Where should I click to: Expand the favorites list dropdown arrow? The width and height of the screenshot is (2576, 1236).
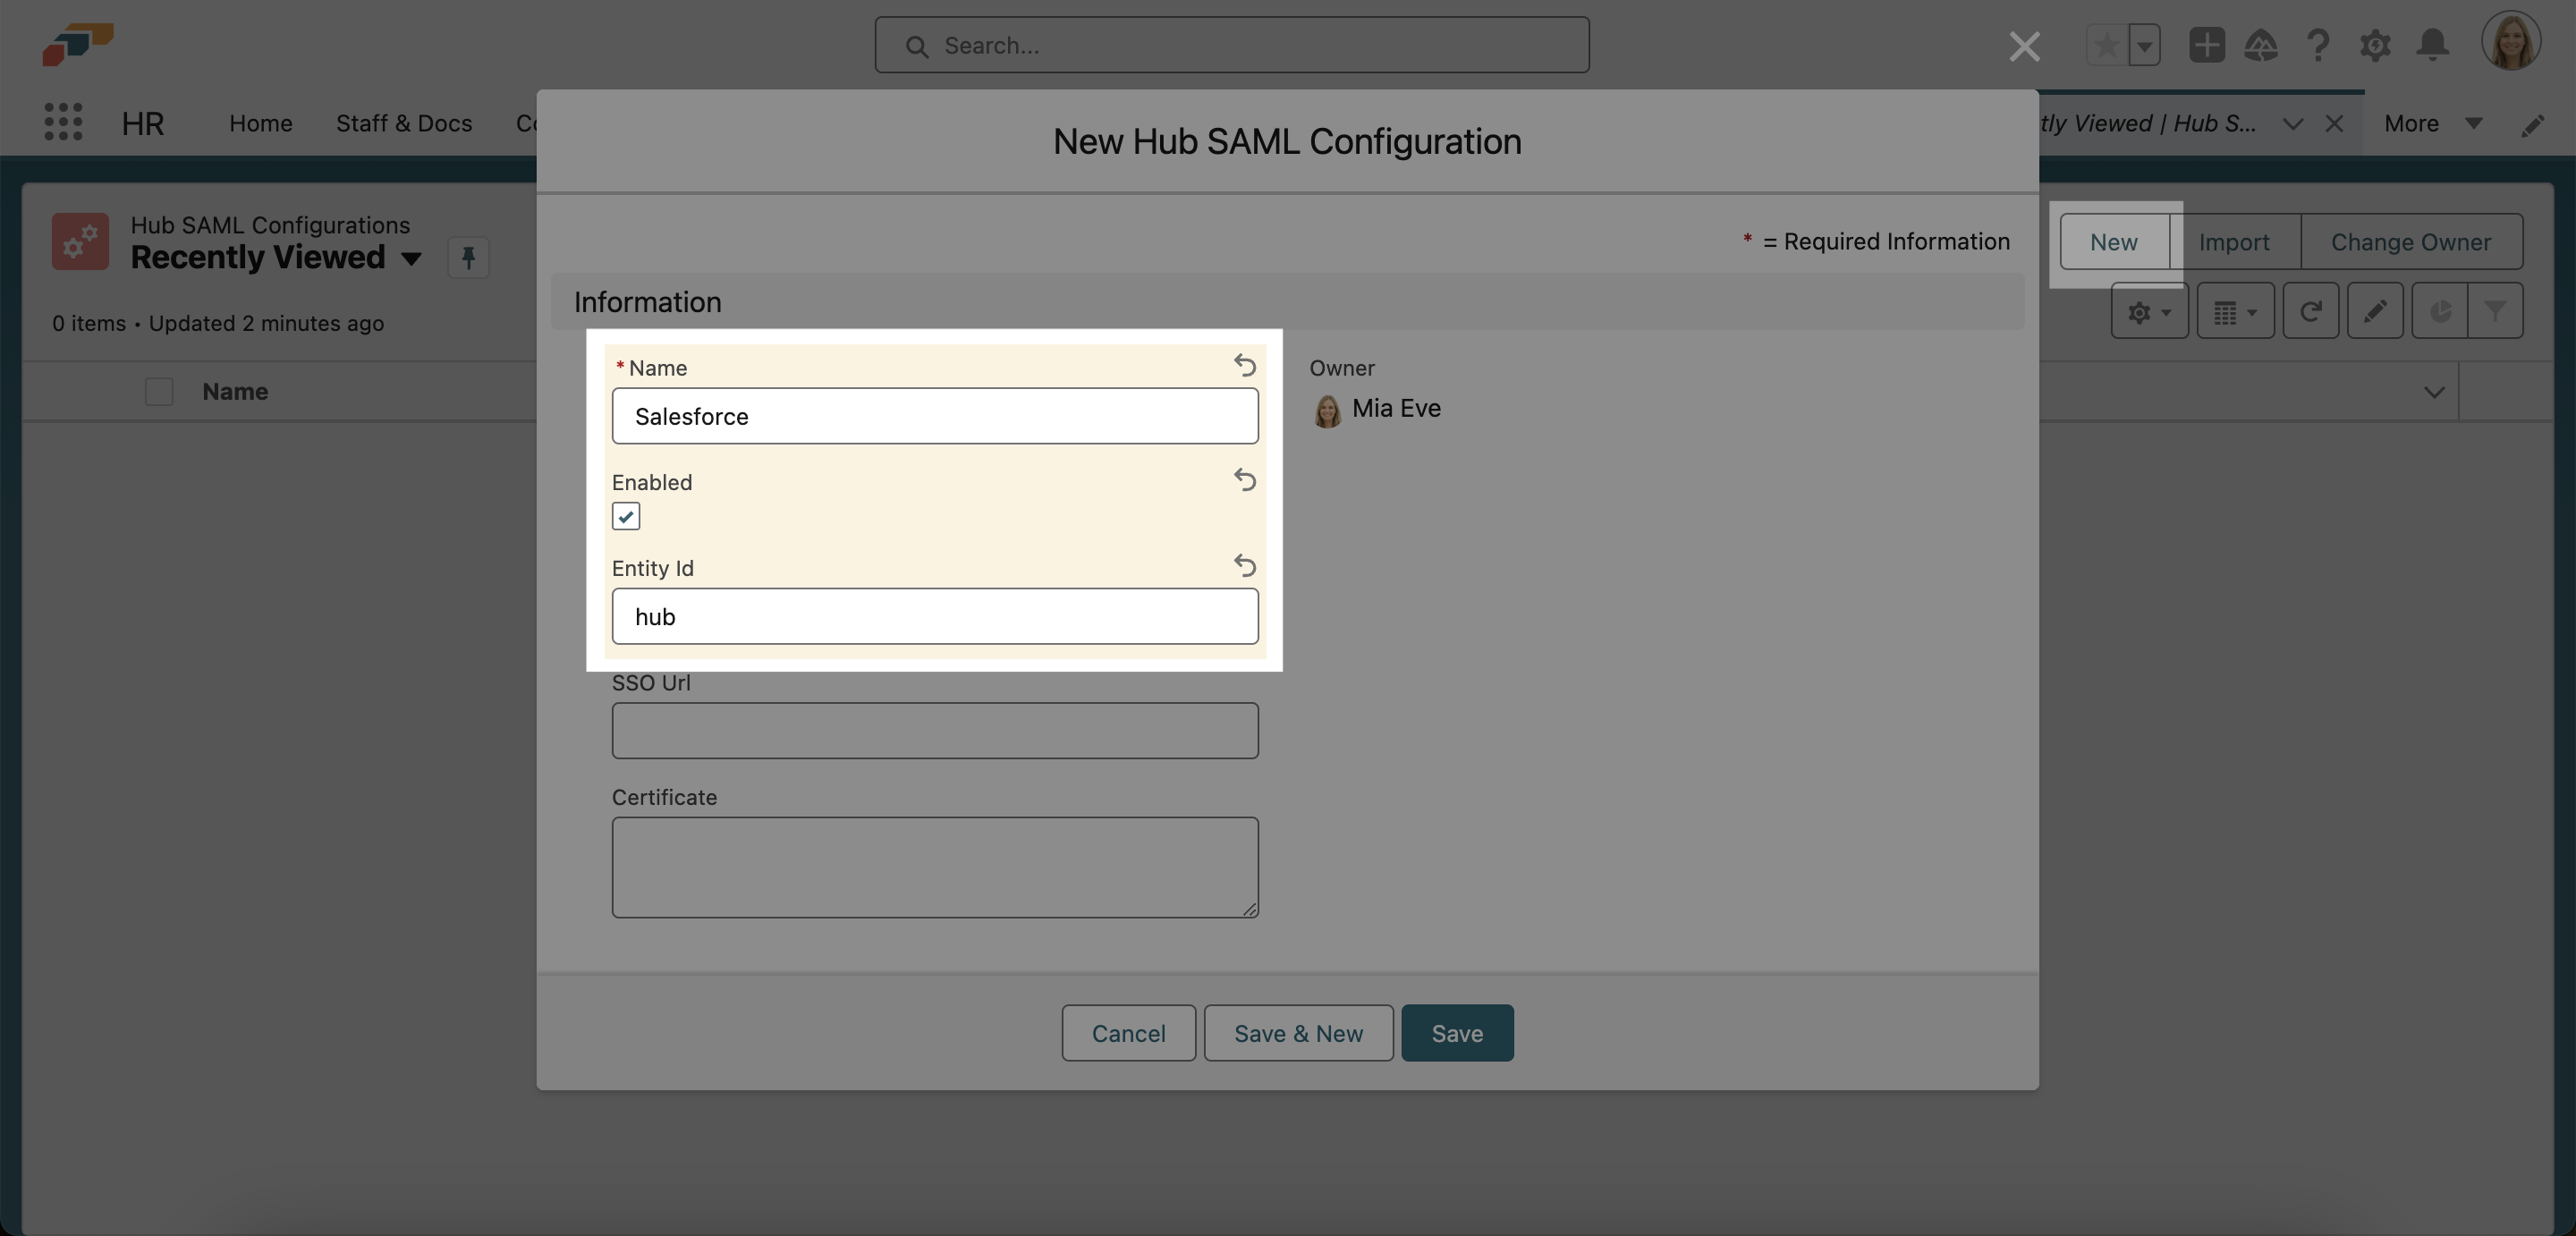[x=2144, y=45]
